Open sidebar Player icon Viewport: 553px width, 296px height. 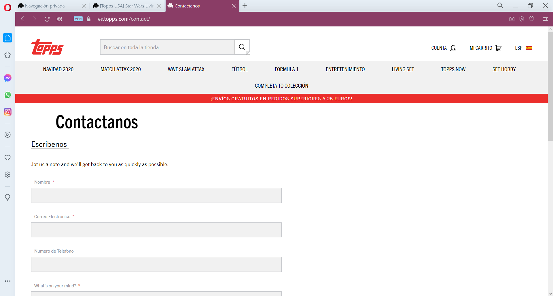[7, 135]
